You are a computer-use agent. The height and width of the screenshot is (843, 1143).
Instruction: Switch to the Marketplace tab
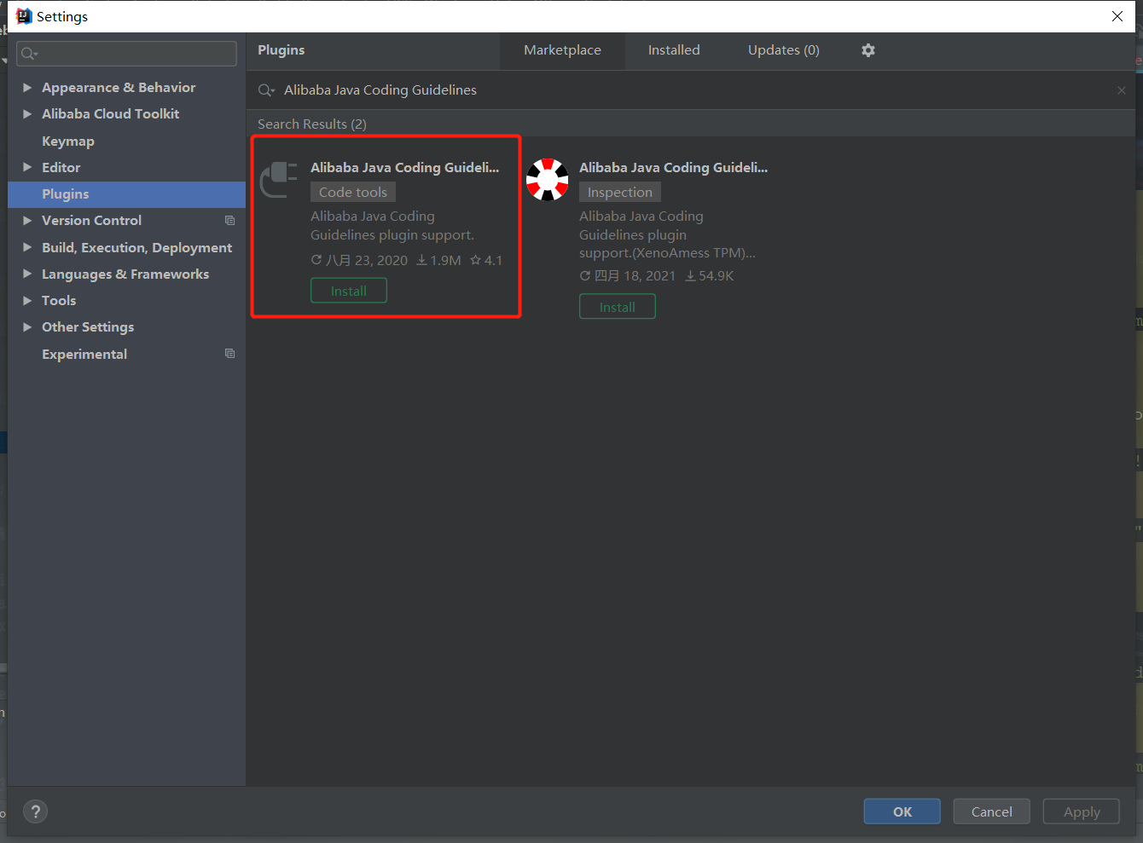pos(562,50)
